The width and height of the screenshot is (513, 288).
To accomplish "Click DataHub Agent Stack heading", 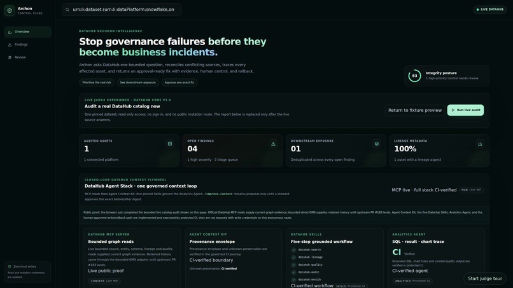I will (141, 186).
